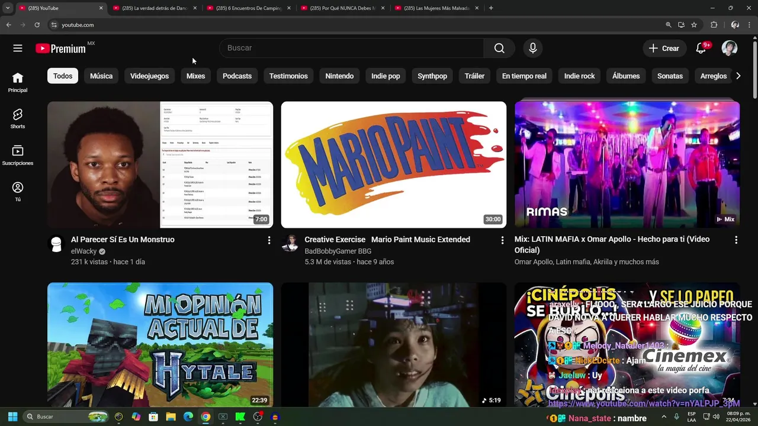Go back with Chrome's back arrow

(x=8, y=25)
